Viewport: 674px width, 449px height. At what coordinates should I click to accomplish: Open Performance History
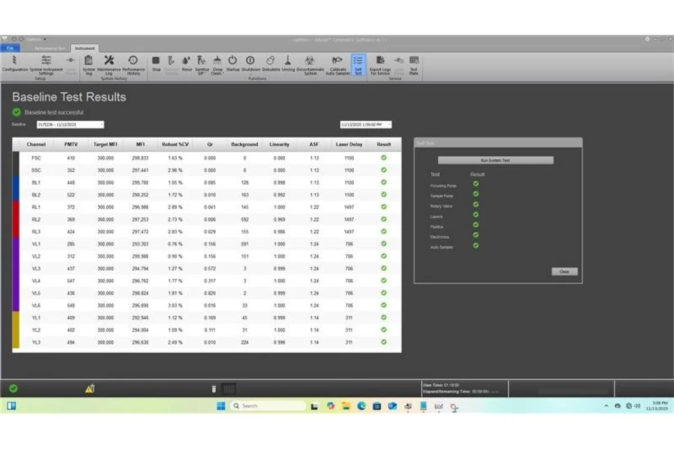133,63
